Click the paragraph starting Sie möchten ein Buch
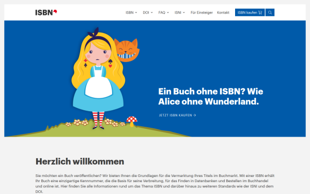Viewport: 310px width, 194px height. 155,184
